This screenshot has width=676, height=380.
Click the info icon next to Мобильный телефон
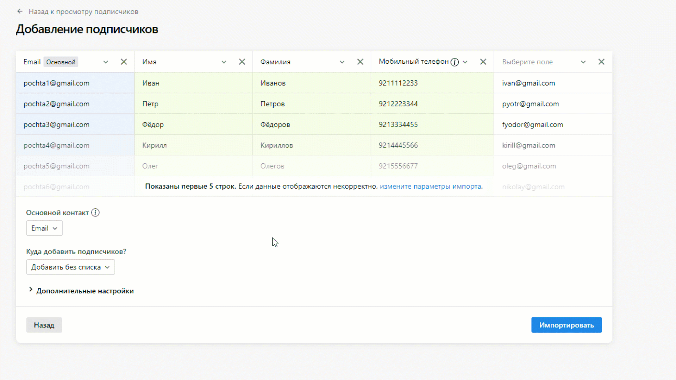pos(455,62)
